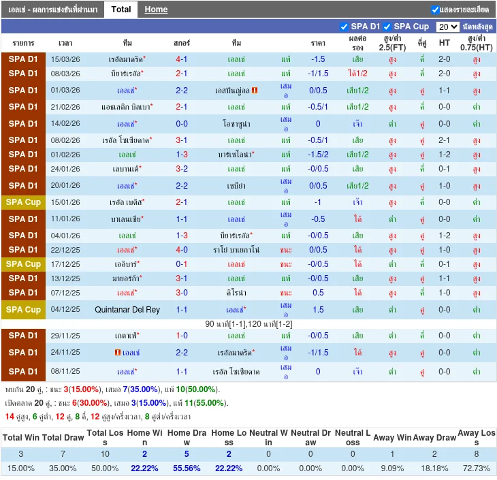Image resolution: width=497 pixels, height=480 pixels.
Task: Open the โอซาซูน่า team link
Action: coord(236,124)
